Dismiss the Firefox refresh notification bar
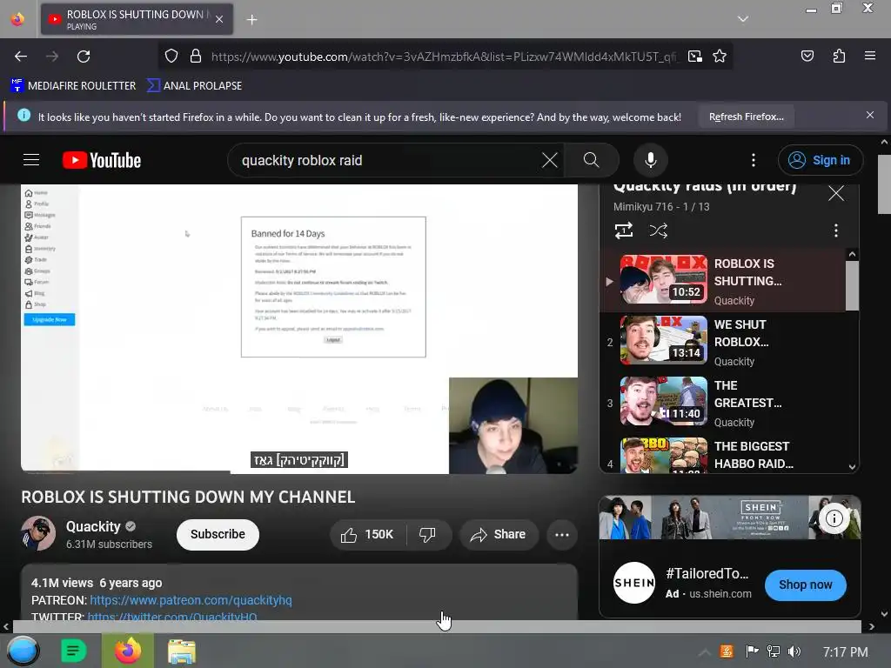The width and height of the screenshot is (891, 668). tap(869, 116)
